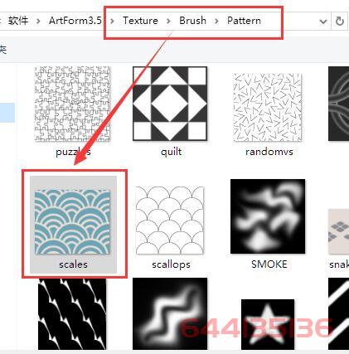349x354 pixels.
Task: Click the Pattern breadcrumb segment
Action: 244,21
